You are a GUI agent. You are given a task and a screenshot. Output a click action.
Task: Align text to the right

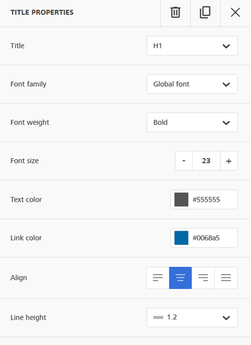(203, 278)
